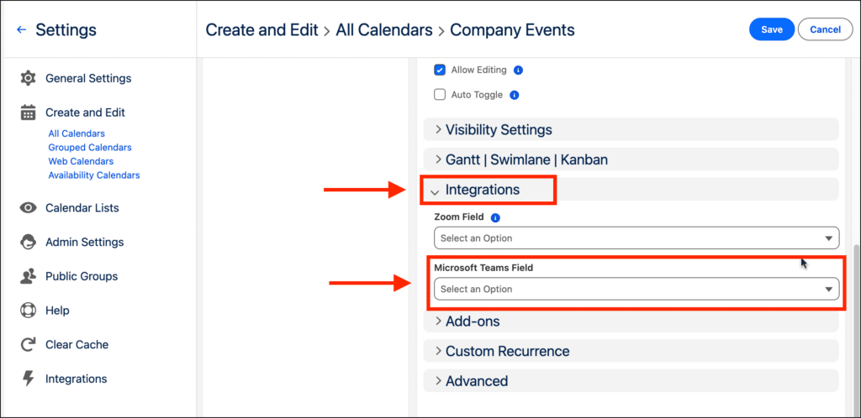The height and width of the screenshot is (418, 861).
Task: Click the Public Groups icon
Action: (28, 276)
